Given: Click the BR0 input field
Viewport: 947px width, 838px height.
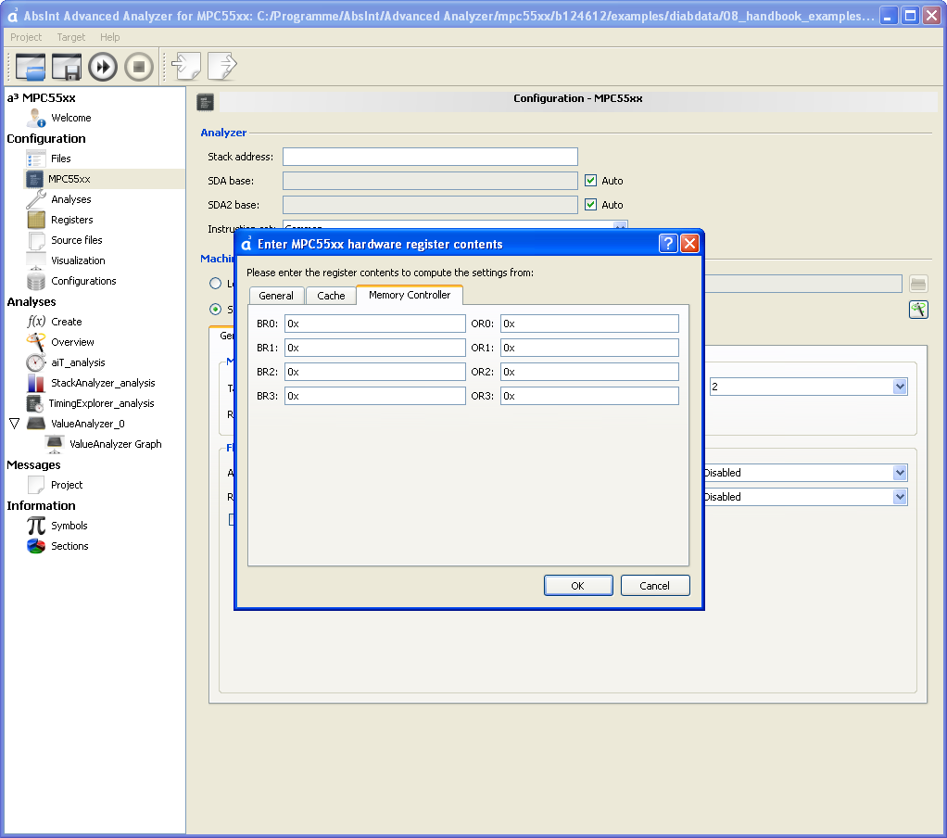Looking at the screenshot, I should click(374, 324).
